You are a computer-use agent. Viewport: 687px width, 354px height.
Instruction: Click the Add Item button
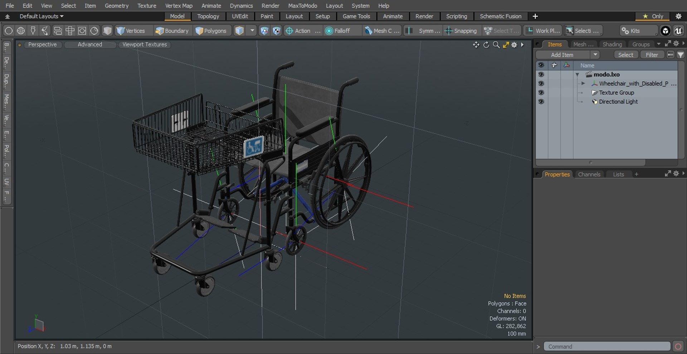point(562,55)
